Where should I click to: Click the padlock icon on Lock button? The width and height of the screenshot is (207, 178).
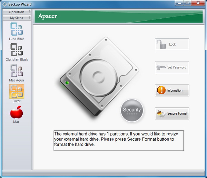tap(161, 44)
